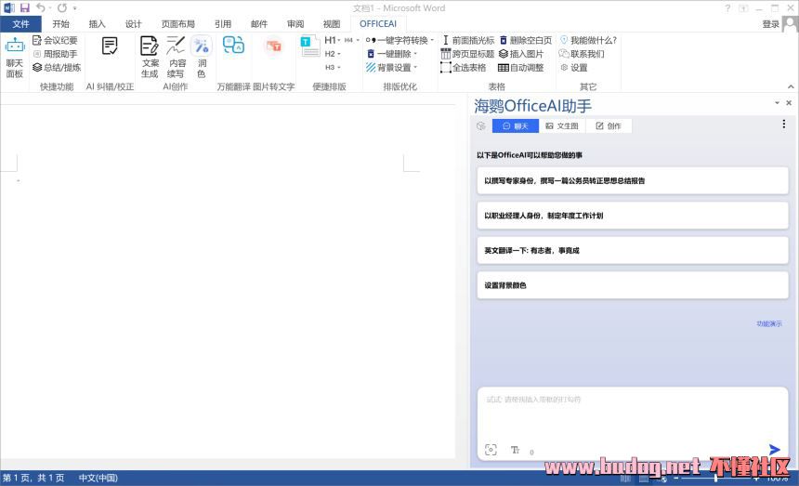The image size is (799, 486).
Task: Click the cube icon left of 聊天 tab
Action: pyautogui.click(x=480, y=125)
